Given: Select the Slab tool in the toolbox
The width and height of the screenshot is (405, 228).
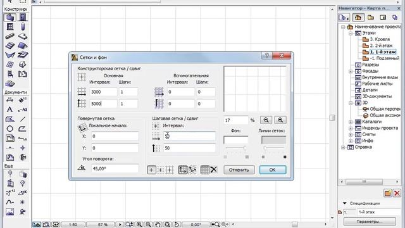Looking at the screenshot, I should pyautogui.click(x=23, y=36).
